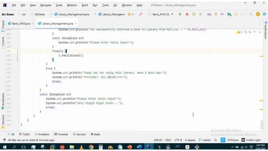This screenshot has width=268, height=151.
Task: Click the editor vertical scrollbar thumb
Action: [262, 125]
